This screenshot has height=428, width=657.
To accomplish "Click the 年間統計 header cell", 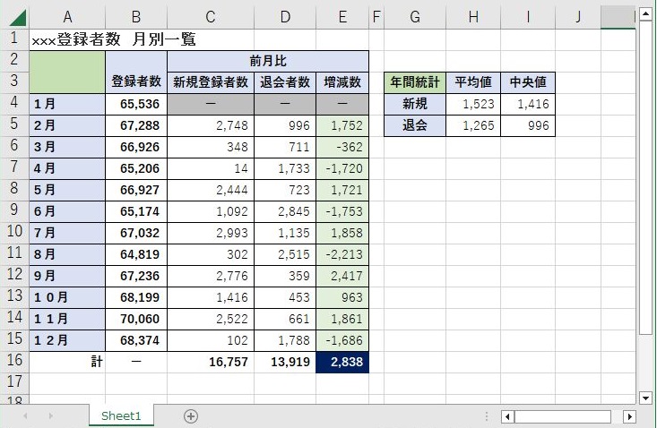I will [x=414, y=82].
